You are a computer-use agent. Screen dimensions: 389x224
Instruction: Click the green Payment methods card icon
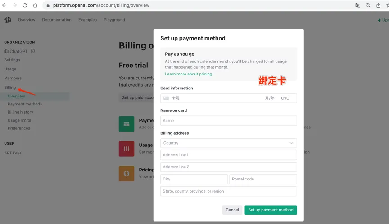pos(127,124)
